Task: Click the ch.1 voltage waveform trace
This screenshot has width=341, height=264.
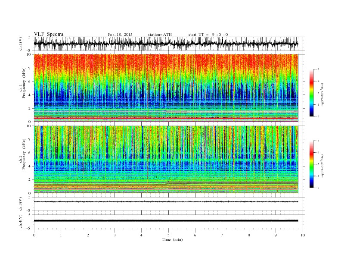Action: pyautogui.click(x=166, y=44)
